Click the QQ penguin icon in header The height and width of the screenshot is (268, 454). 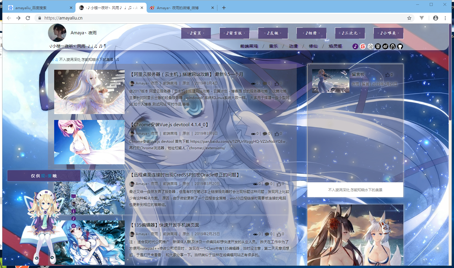(393, 46)
